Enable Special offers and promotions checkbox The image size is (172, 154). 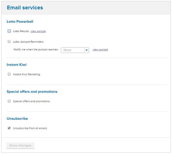pos(9,101)
